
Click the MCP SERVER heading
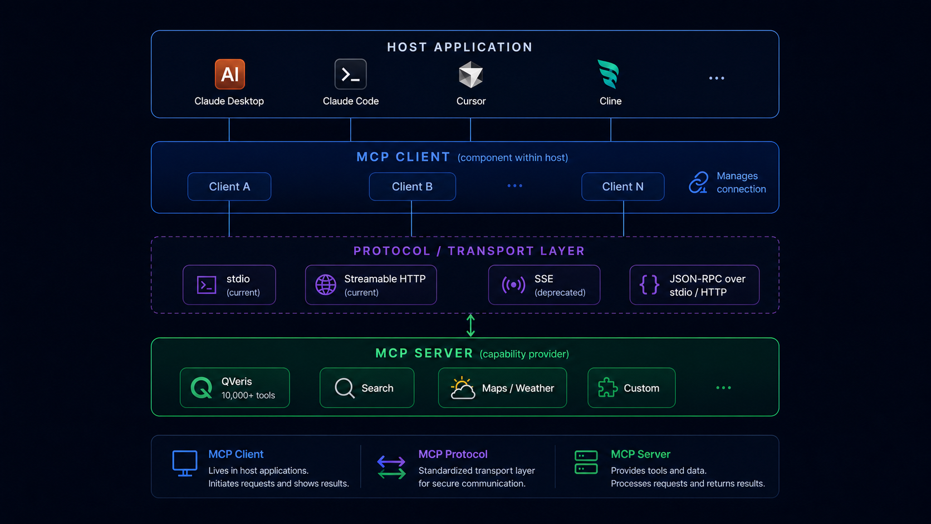coord(424,353)
